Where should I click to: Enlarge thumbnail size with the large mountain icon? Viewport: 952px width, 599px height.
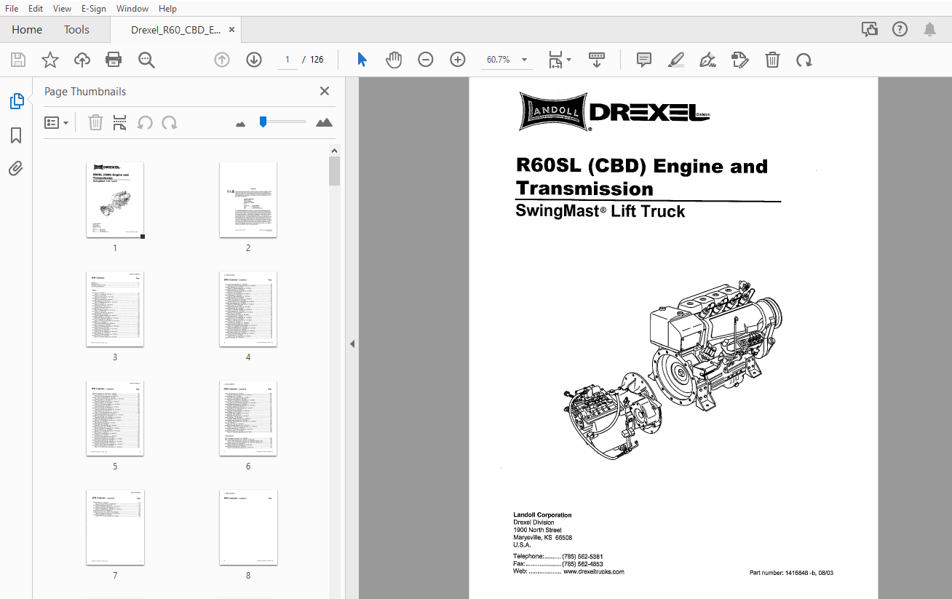324,122
